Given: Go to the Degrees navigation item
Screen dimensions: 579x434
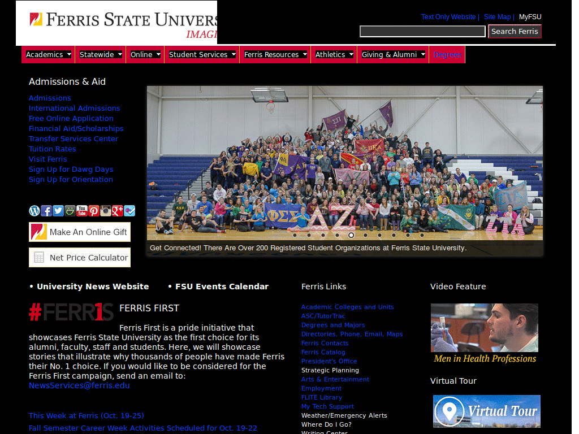Looking at the screenshot, I should tap(447, 55).
